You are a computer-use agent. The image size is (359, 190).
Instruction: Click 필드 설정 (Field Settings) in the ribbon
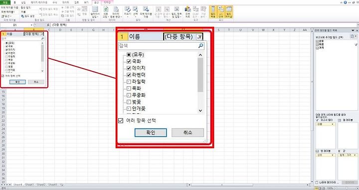(28, 16)
